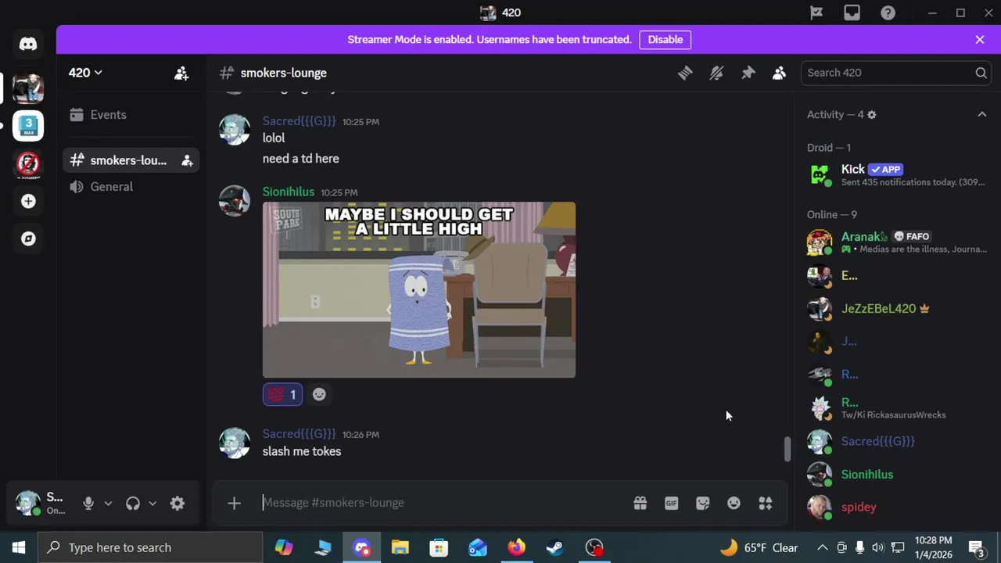Open pinned messages pin icon
The height and width of the screenshot is (563, 1001).
[x=748, y=73]
